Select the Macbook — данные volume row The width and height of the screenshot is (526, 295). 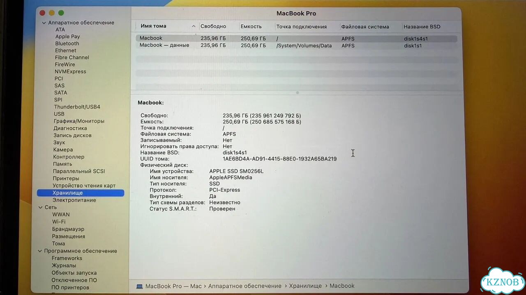coord(296,45)
